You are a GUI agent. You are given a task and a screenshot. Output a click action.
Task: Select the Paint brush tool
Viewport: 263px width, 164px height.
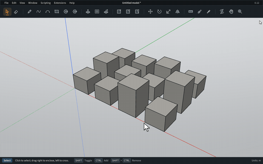coord(200,12)
